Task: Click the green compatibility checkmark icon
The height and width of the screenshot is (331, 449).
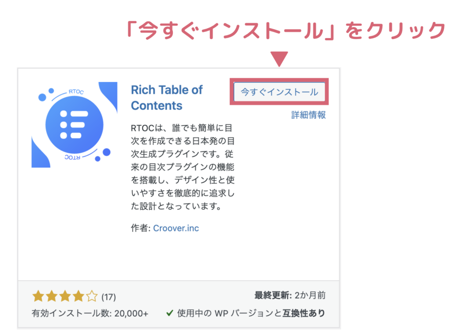Action: coord(170,313)
